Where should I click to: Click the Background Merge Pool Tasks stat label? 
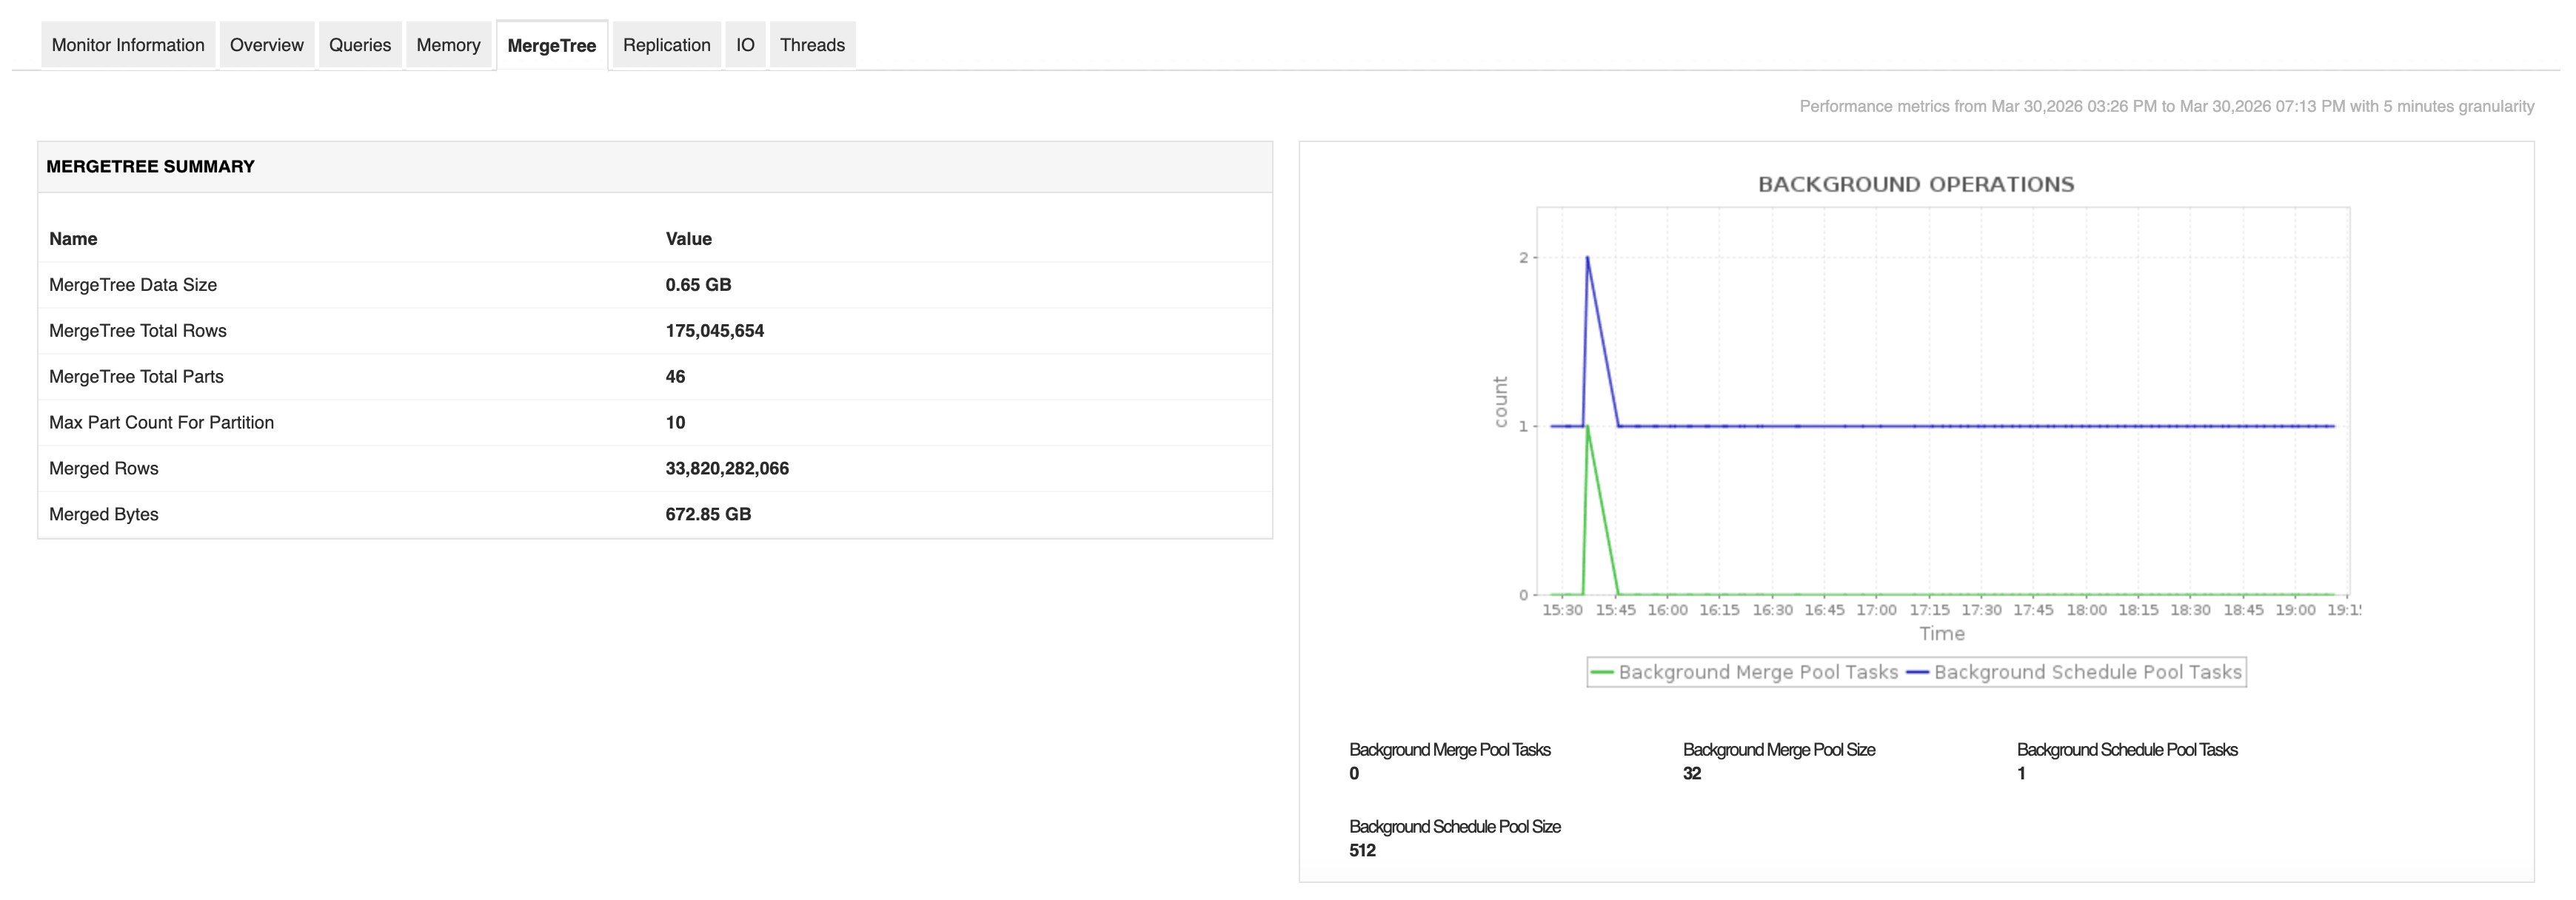1449,750
